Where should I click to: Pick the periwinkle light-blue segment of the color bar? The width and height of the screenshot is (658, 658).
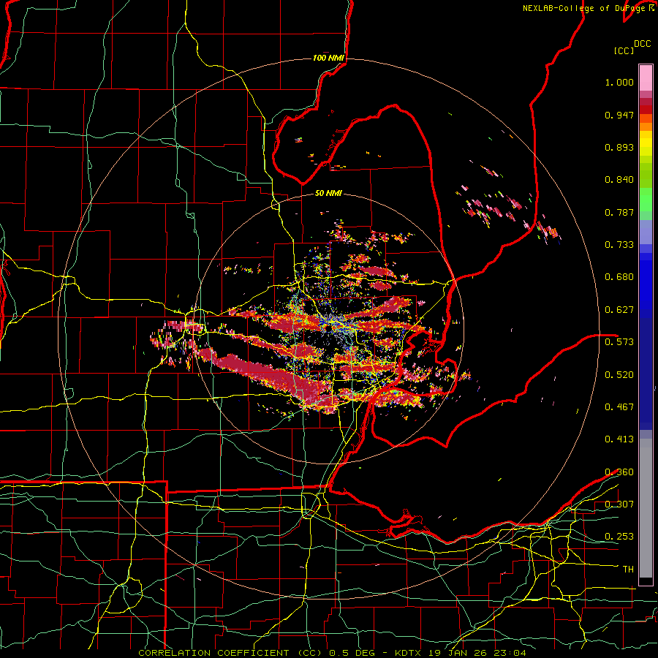pos(646,233)
